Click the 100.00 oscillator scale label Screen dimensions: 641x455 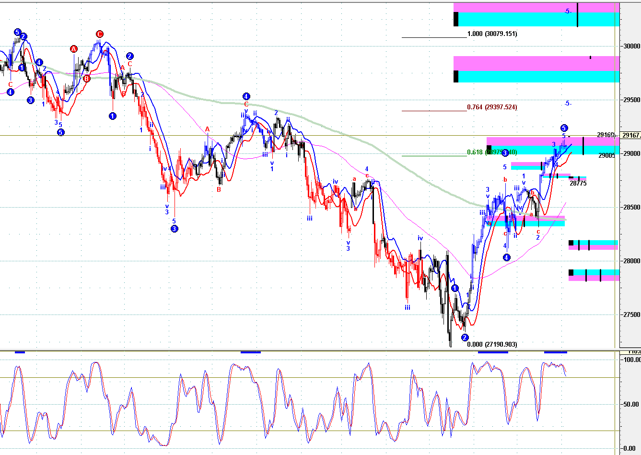point(631,360)
